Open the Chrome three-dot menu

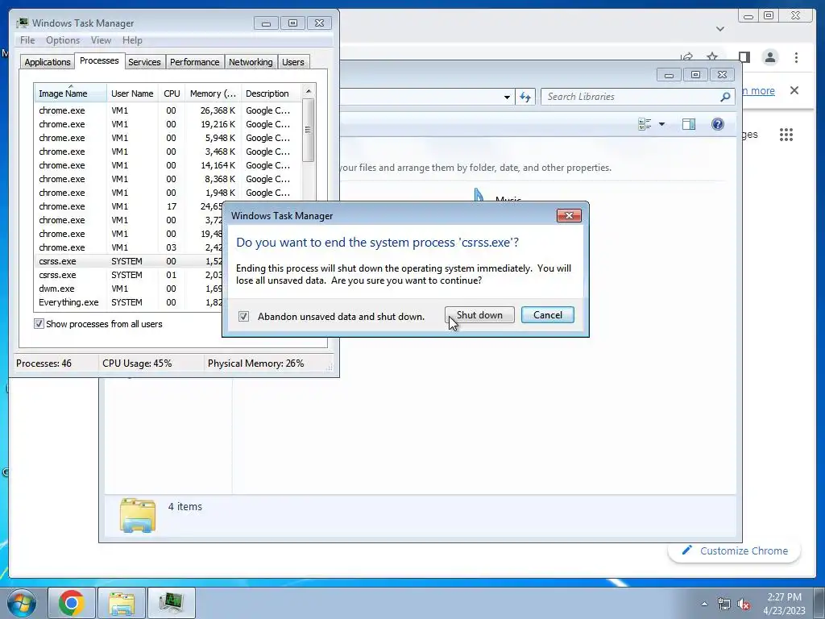(x=796, y=57)
